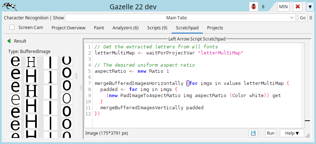The height and width of the screenshot is (144, 316).
Task: Click the red ladybug bug icon
Action: [254, 7]
